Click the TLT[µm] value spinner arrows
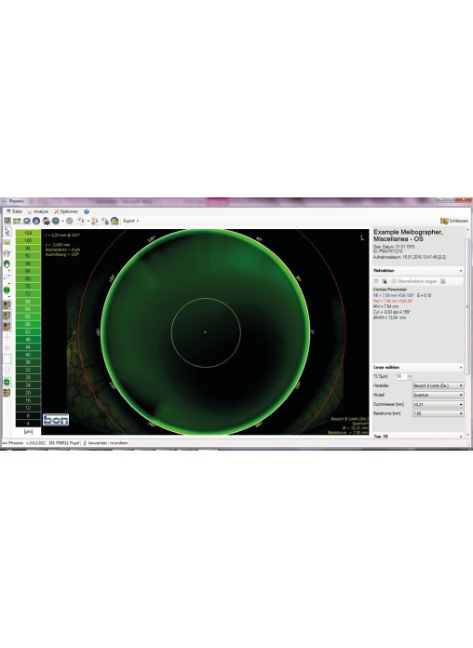The image size is (473, 648). 410,376
